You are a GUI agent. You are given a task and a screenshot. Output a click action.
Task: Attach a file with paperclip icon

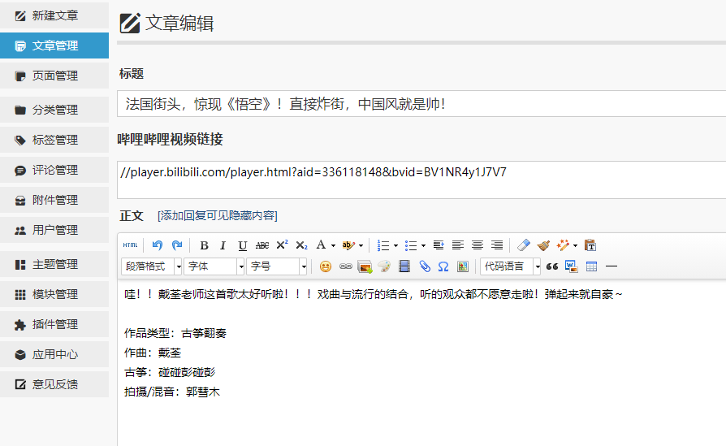click(425, 266)
